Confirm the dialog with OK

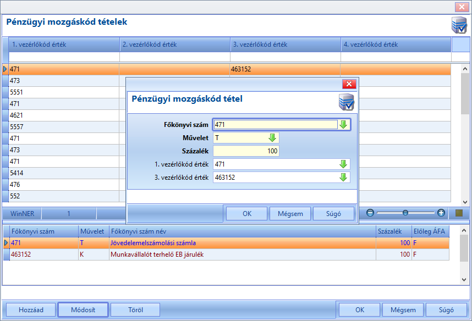point(247,214)
